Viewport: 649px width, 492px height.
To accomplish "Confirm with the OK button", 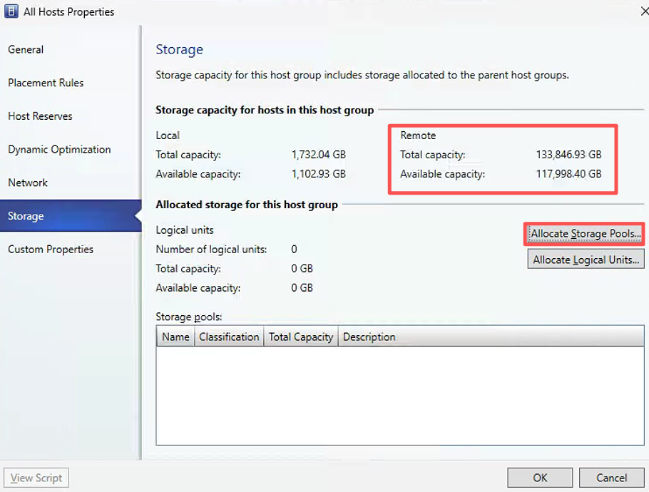I will pyautogui.click(x=540, y=478).
